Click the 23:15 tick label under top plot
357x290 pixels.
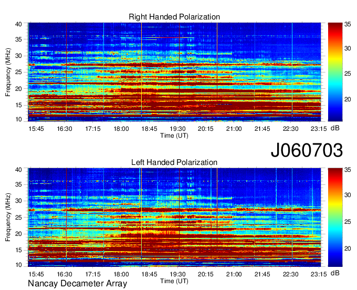coord(319,129)
